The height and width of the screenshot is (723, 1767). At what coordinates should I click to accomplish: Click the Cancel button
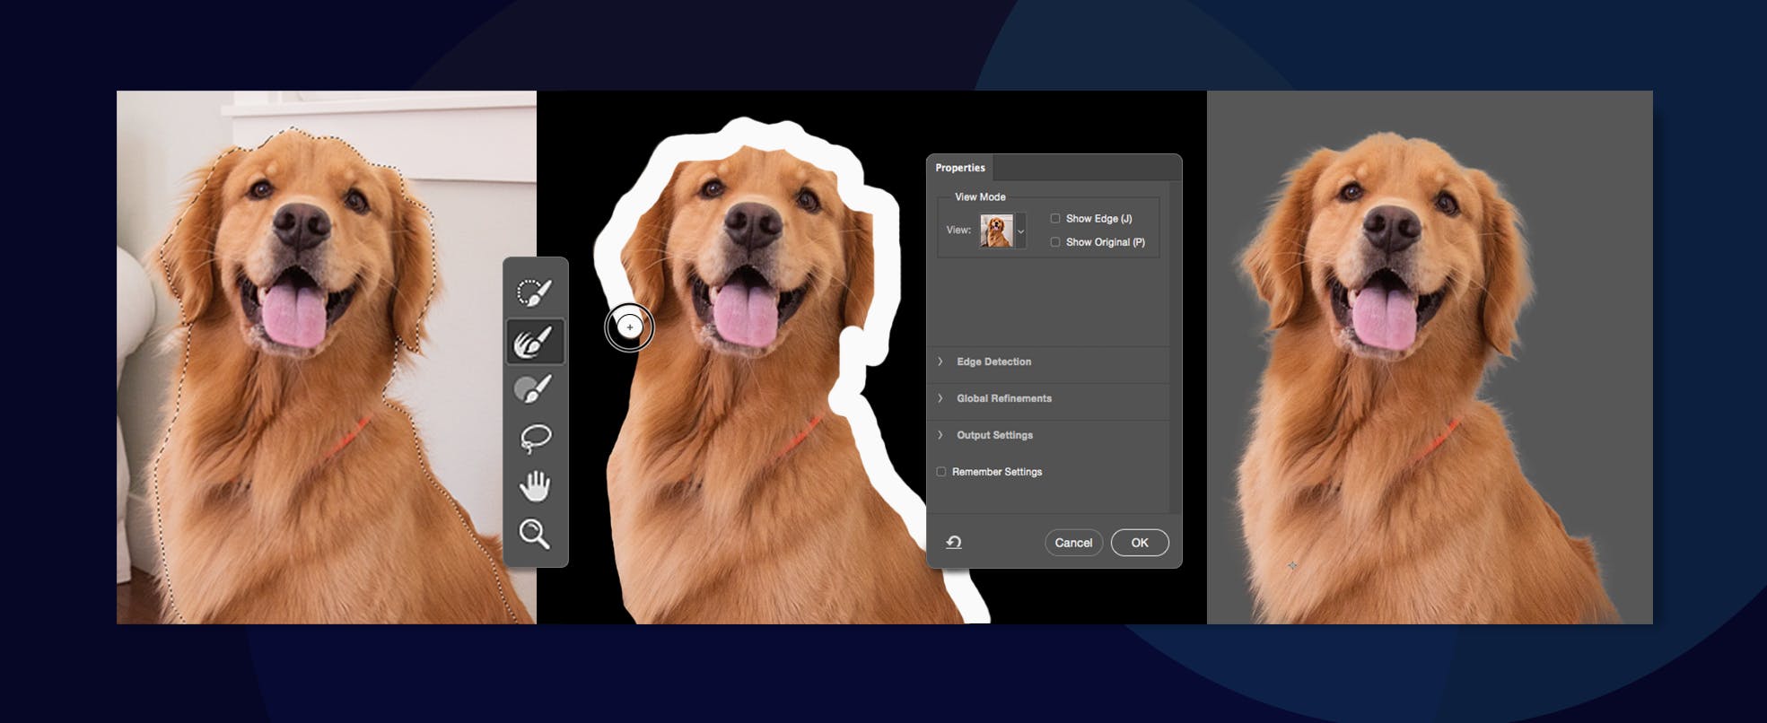(x=1073, y=543)
